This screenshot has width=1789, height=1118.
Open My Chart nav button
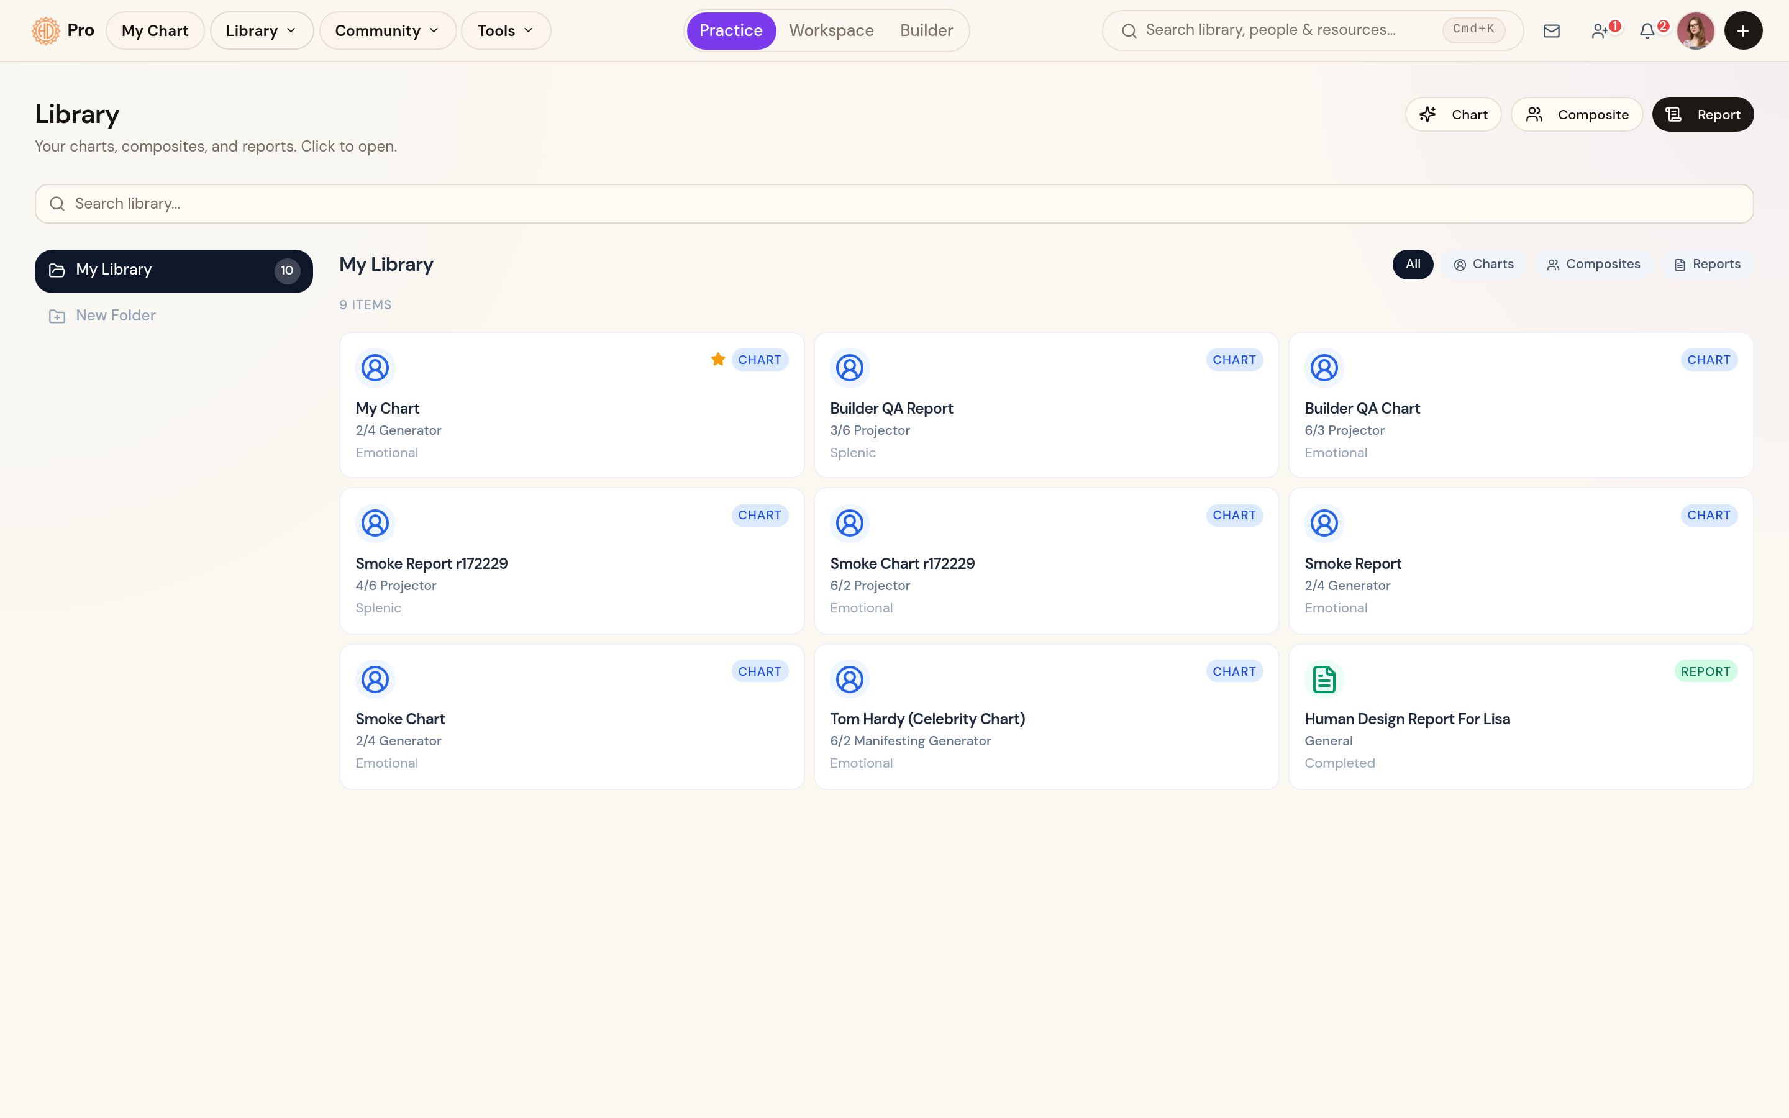155,30
